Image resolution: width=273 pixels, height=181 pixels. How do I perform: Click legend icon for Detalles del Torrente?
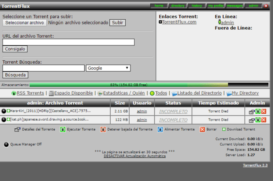point(17,130)
